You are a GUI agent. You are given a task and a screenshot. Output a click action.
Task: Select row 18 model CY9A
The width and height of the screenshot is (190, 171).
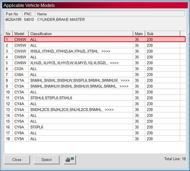pyautogui.click(x=95, y=139)
